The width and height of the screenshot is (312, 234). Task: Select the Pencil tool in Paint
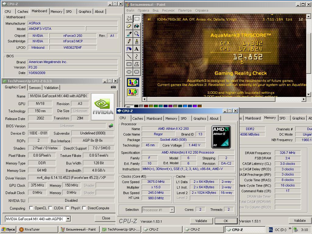click(x=129, y=41)
